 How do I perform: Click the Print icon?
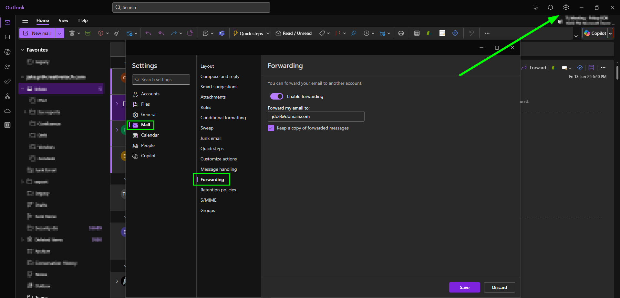pyautogui.click(x=401, y=33)
